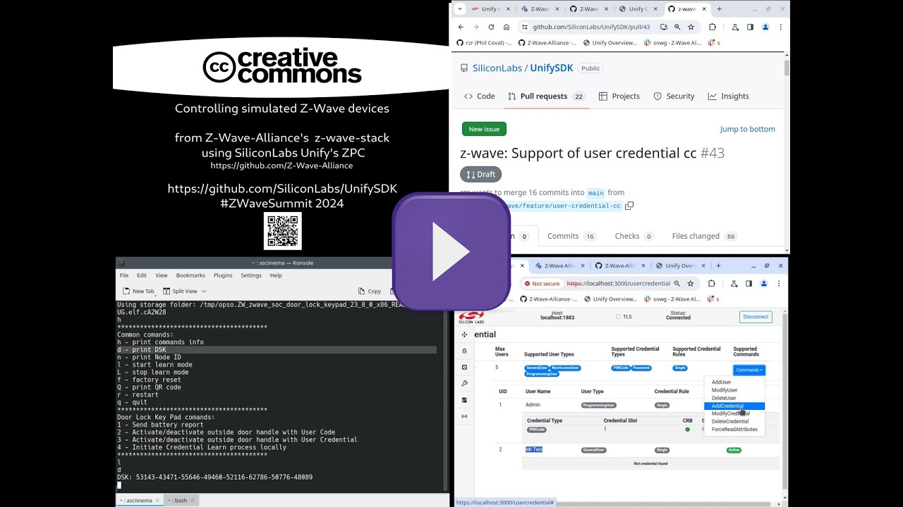Click zoom magnifier icon in GitHub address bar
This screenshot has width=903, height=507.
[x=677, y=27]
